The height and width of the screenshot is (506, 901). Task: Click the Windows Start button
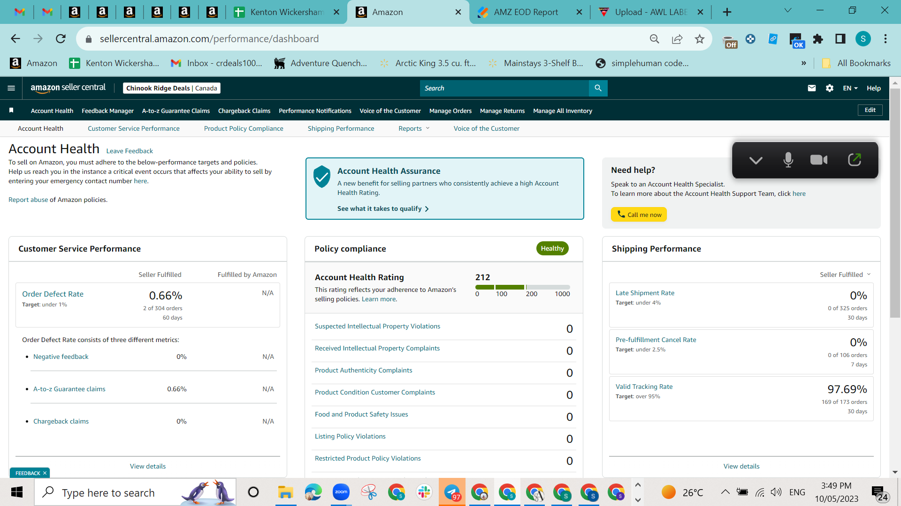17,492
